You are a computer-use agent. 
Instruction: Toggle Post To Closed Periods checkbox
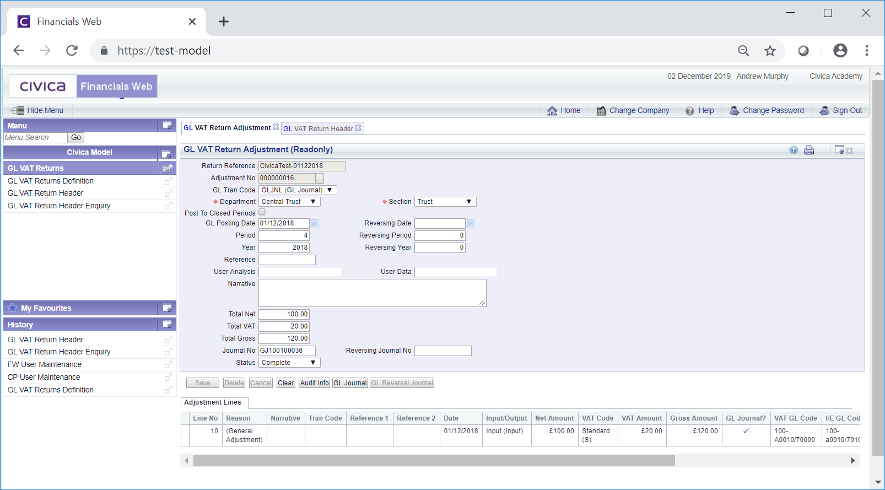coord(262,212)
